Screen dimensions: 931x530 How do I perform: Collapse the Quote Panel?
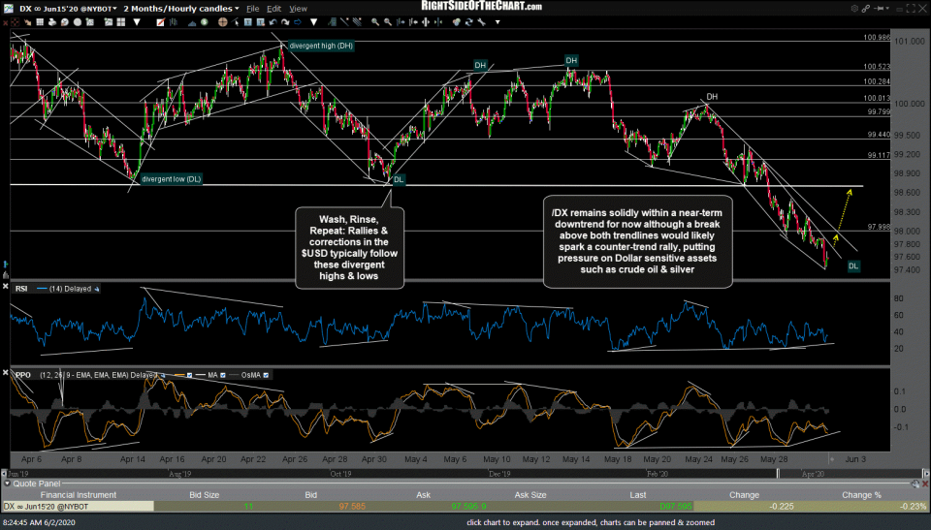click(x=6, y=482)
